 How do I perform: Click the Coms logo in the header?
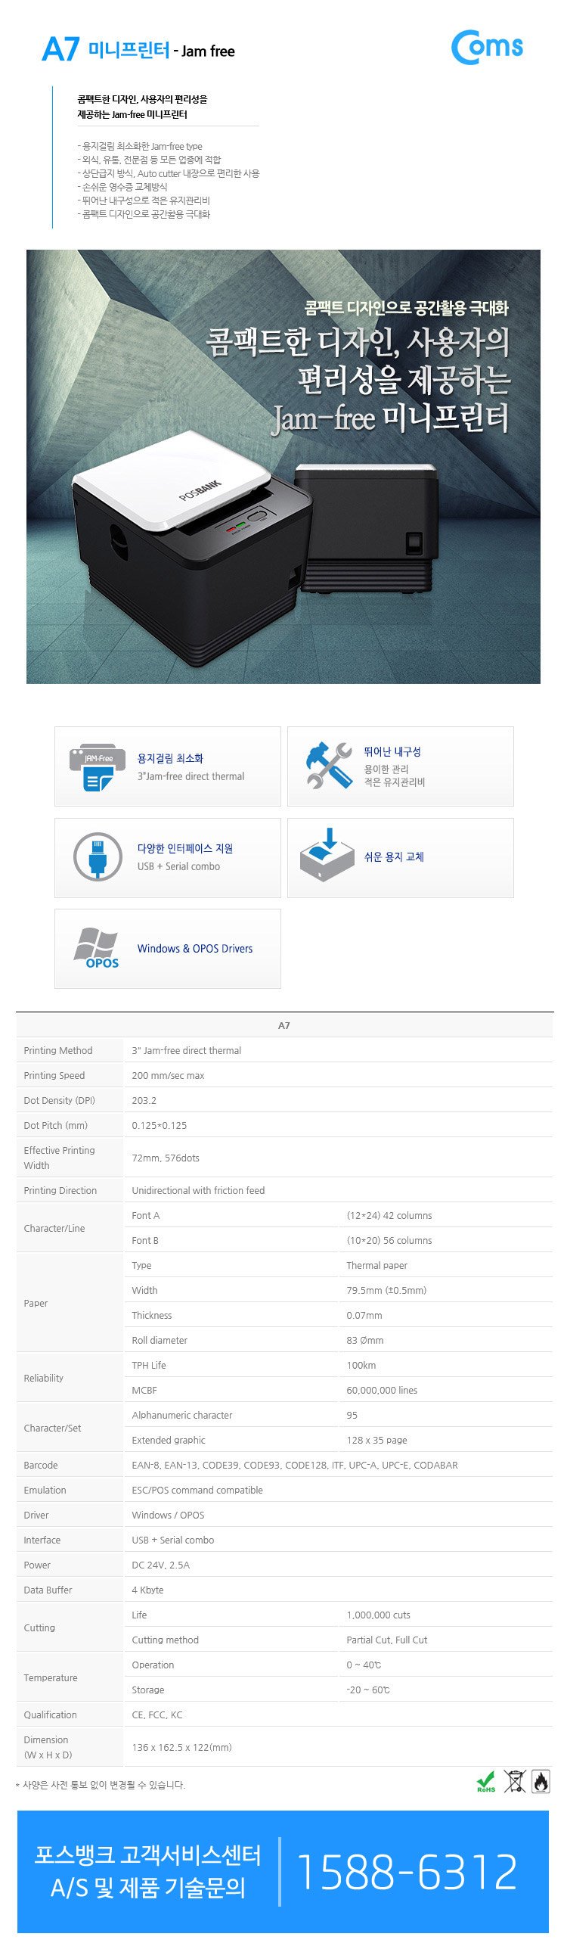point(487,47)
